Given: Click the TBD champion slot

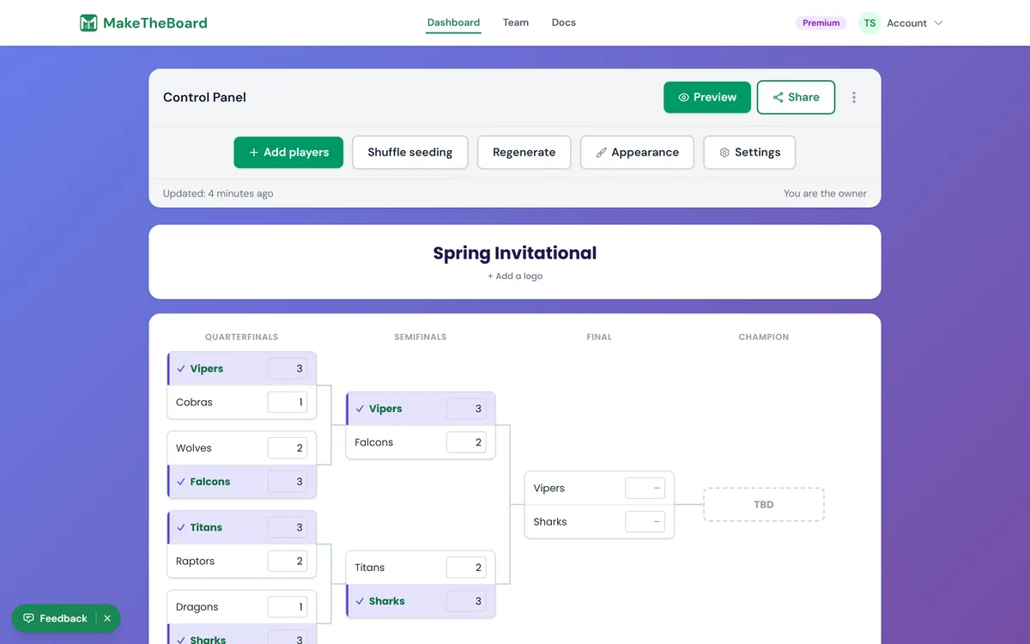Looking at the screenshot, I should 764,505.
